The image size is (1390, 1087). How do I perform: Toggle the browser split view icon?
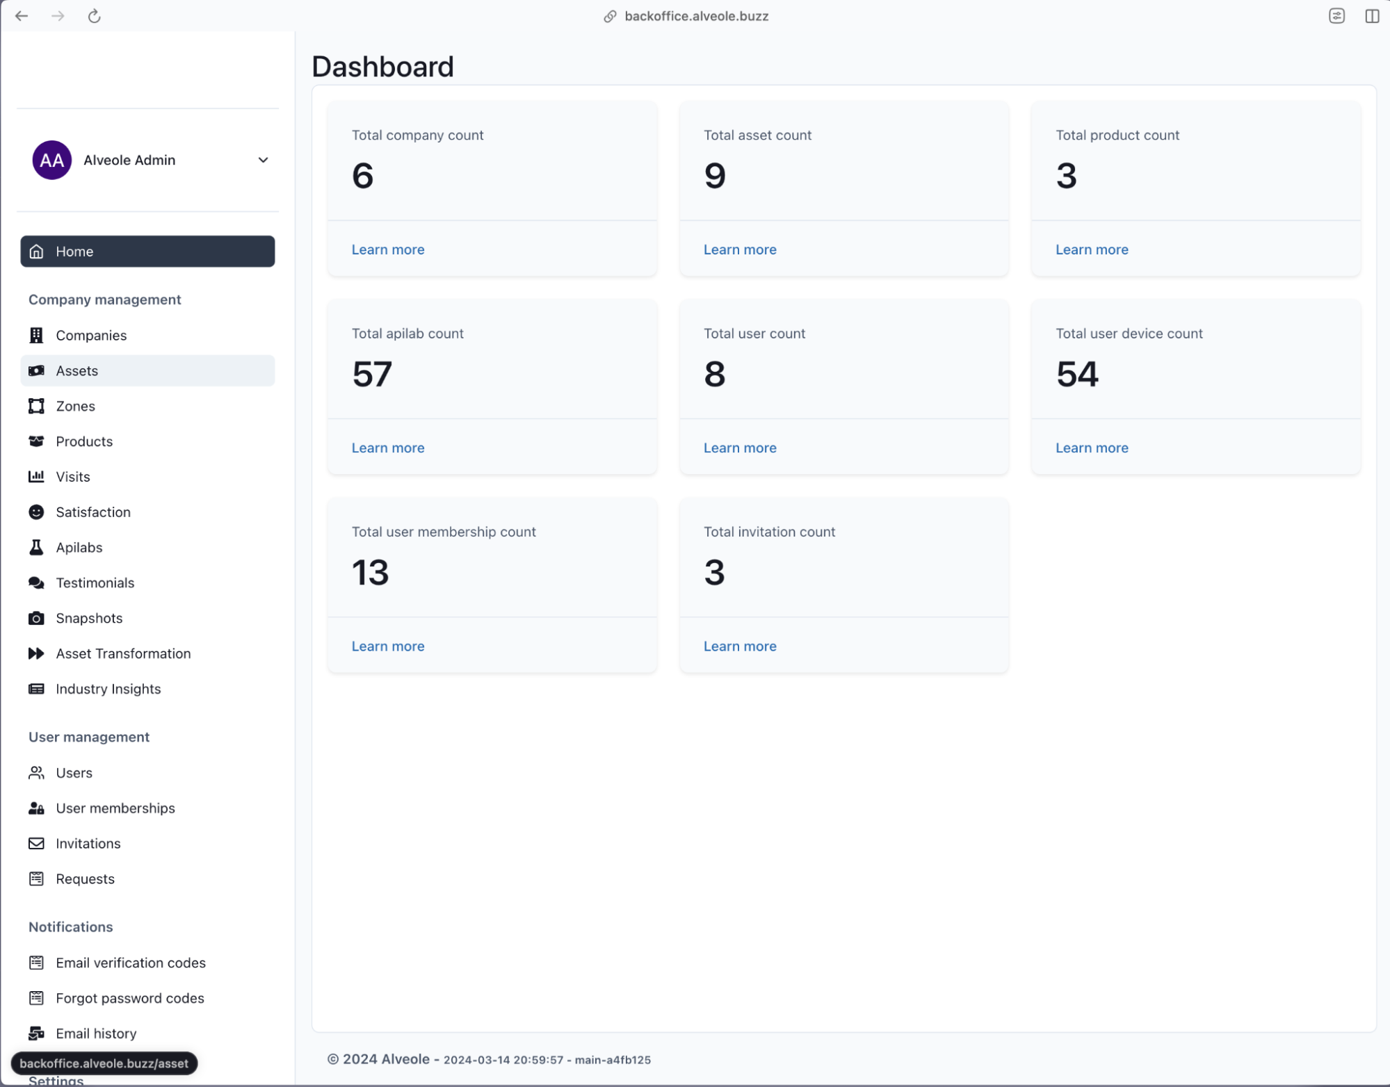click(1371, 16)
